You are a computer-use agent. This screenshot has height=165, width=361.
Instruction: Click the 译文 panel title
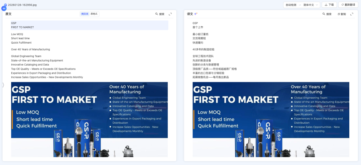click(x=190, y=14)
